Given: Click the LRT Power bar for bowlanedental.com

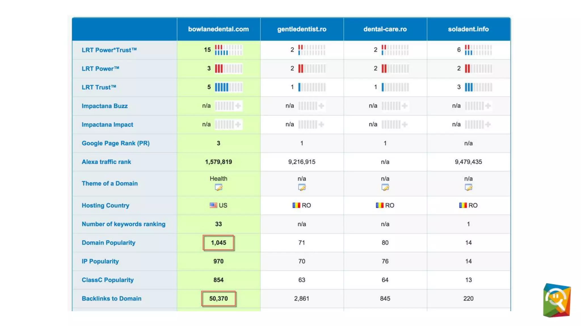Looking at the screenshot, I should coord(228,68).
